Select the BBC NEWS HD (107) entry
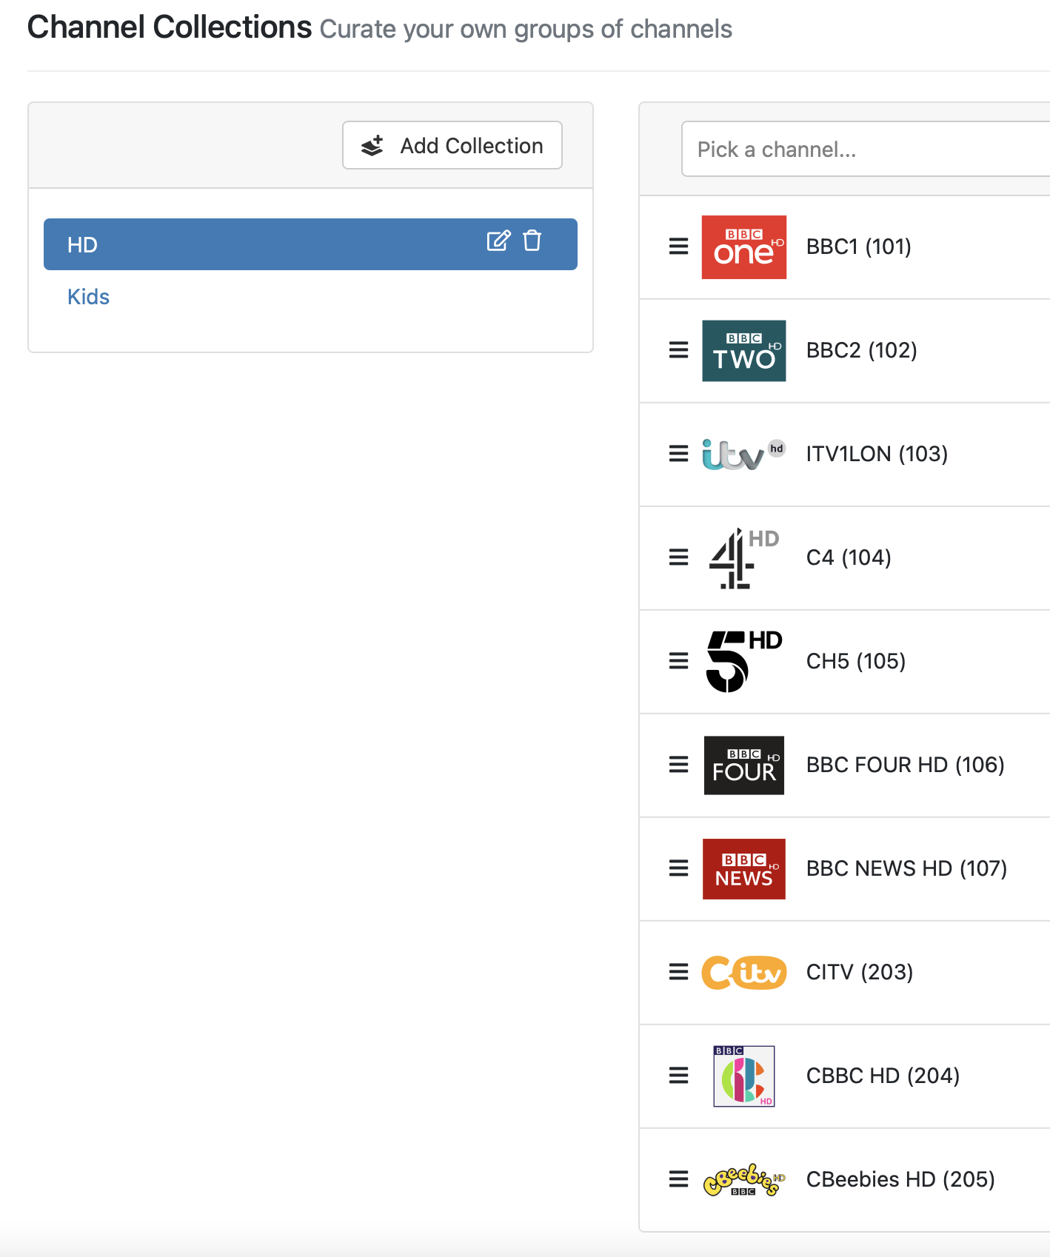The height and width of the screenshot is (1257, 1050). [906, 868]
